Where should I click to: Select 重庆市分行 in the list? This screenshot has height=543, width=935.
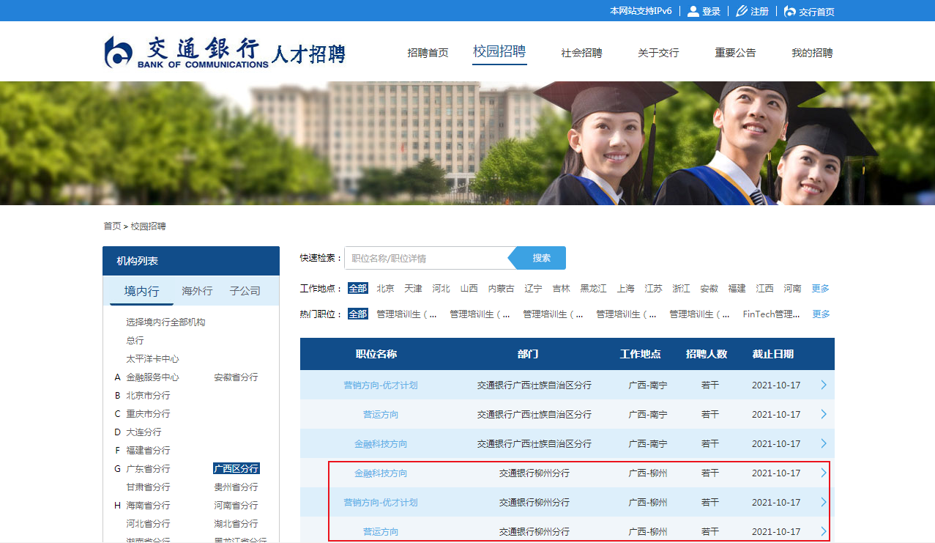pyautogui.click(x=148, y=414)
